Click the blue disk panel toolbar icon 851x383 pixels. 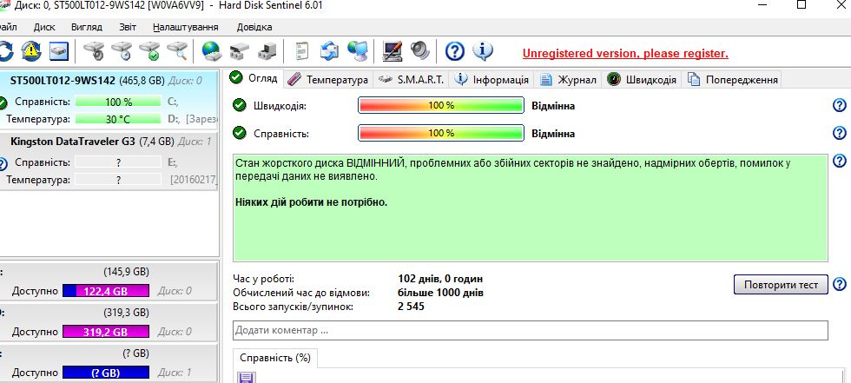(x=59, y=51)
